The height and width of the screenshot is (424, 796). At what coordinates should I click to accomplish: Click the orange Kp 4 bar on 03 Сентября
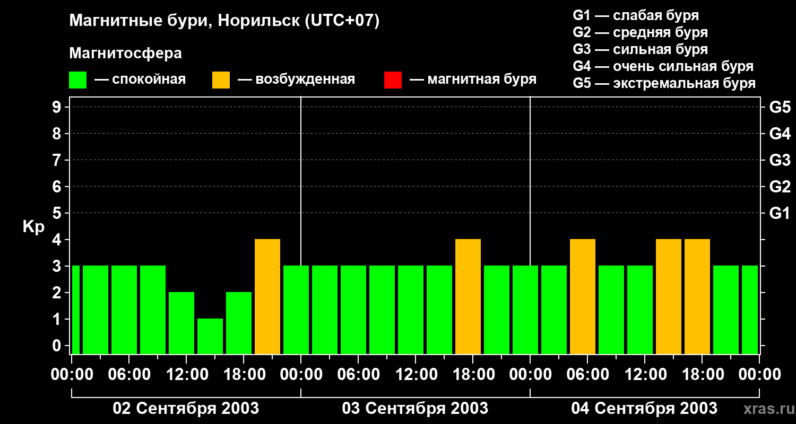(468, 297)
